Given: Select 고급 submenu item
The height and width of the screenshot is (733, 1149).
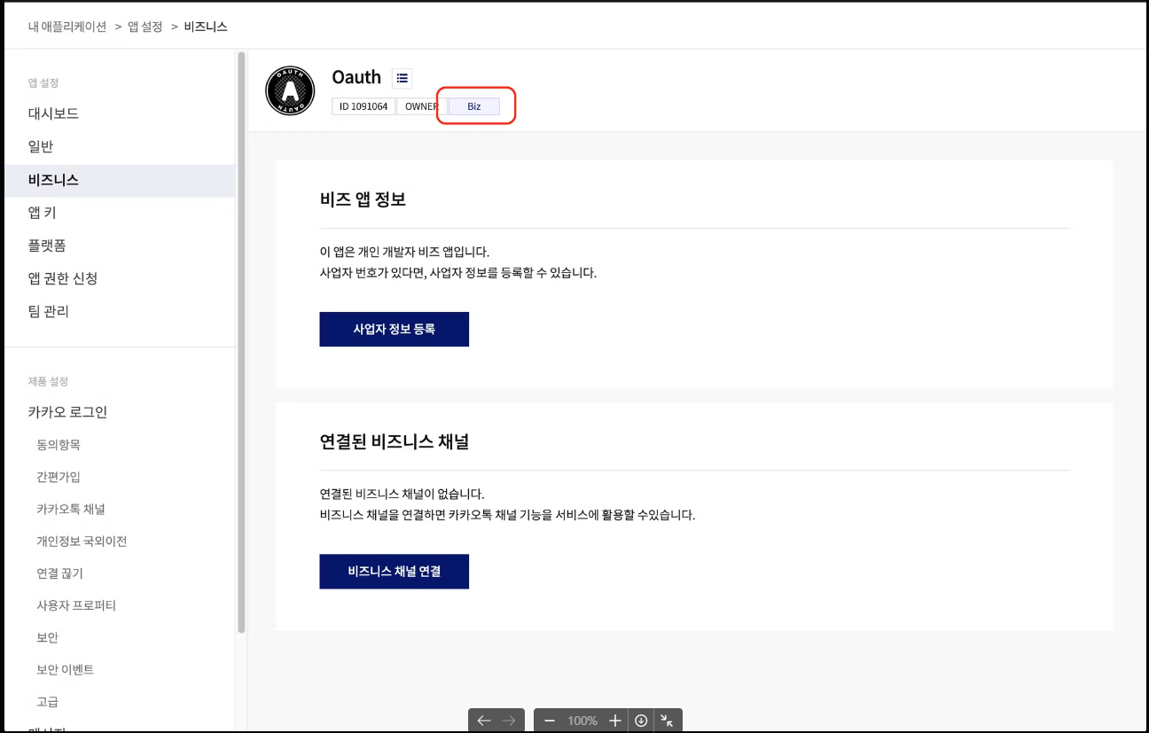Looking at the screenshot, I should [47, 702].
